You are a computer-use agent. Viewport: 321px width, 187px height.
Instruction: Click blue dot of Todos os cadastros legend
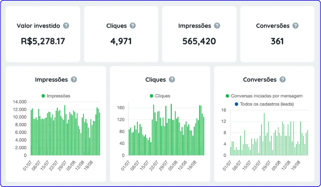tap(236, 104)
